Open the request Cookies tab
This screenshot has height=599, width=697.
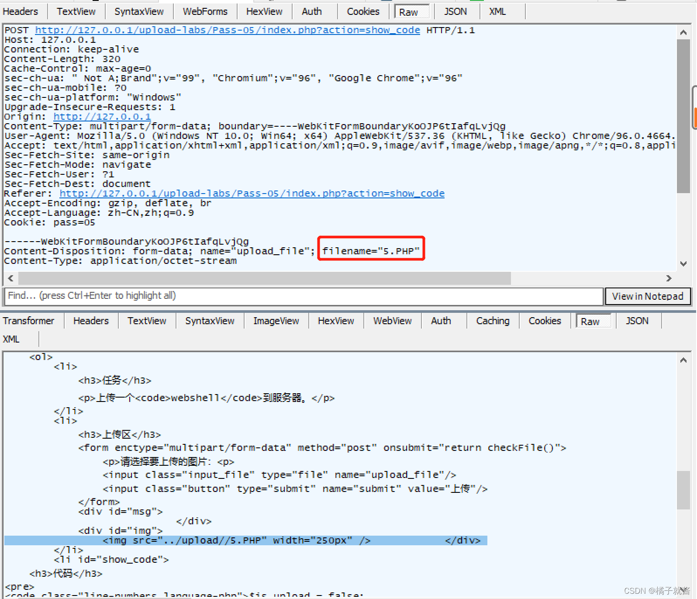coord(363,11)
